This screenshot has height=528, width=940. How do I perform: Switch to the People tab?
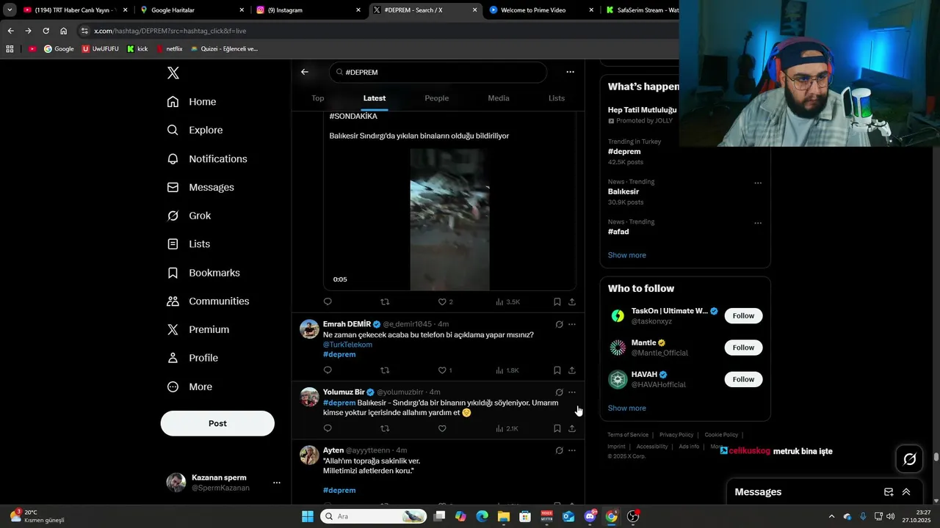pos(437,98)
